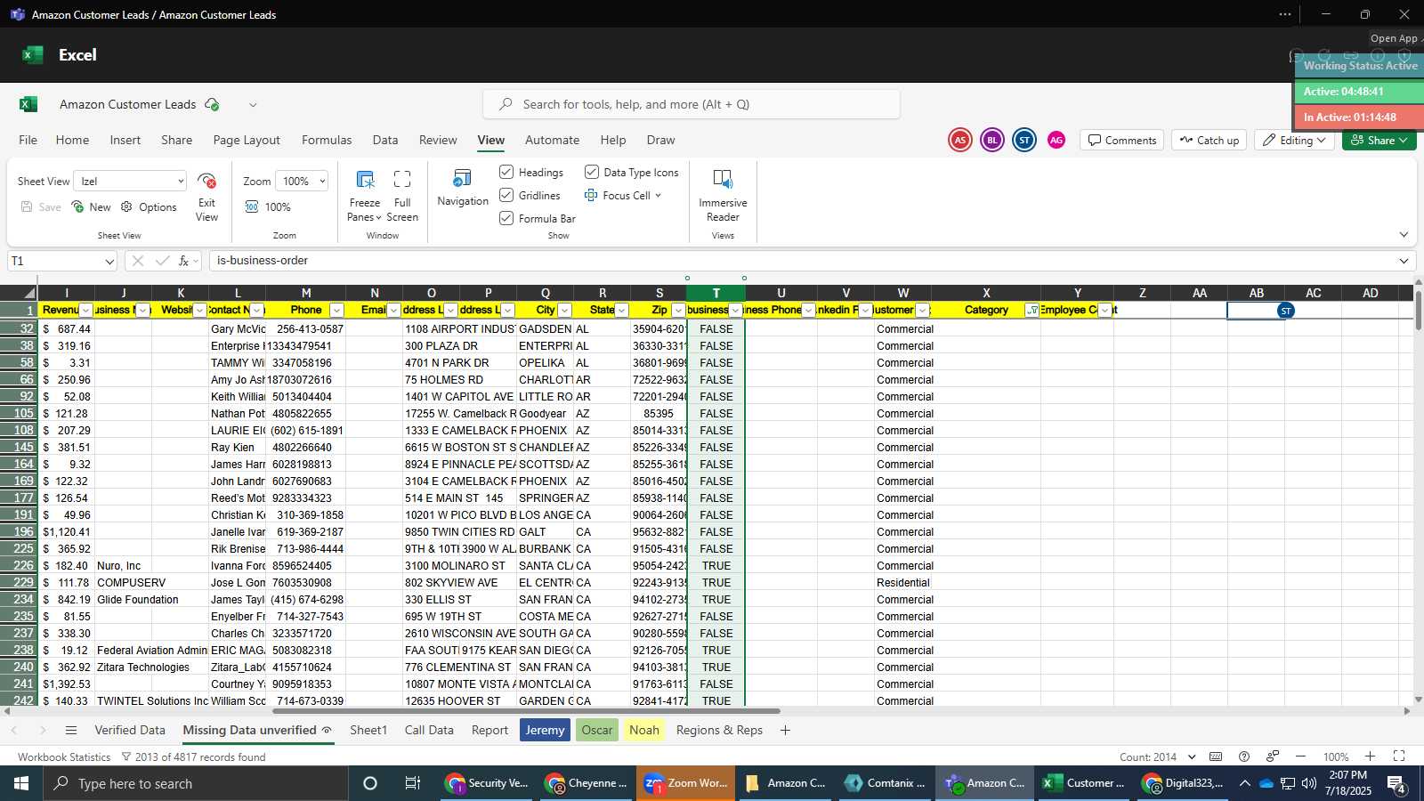The height and width of the screenshot is (801, 1424).
Task: Click the AG collaborator avatar
Action: tap(1056, 140)
